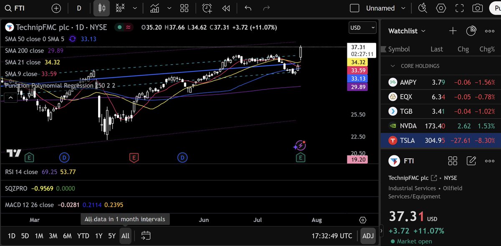Click the time axis settings gear icon
Screen dimensions: 501x246
pyautogui.click(x=363, y=220)
